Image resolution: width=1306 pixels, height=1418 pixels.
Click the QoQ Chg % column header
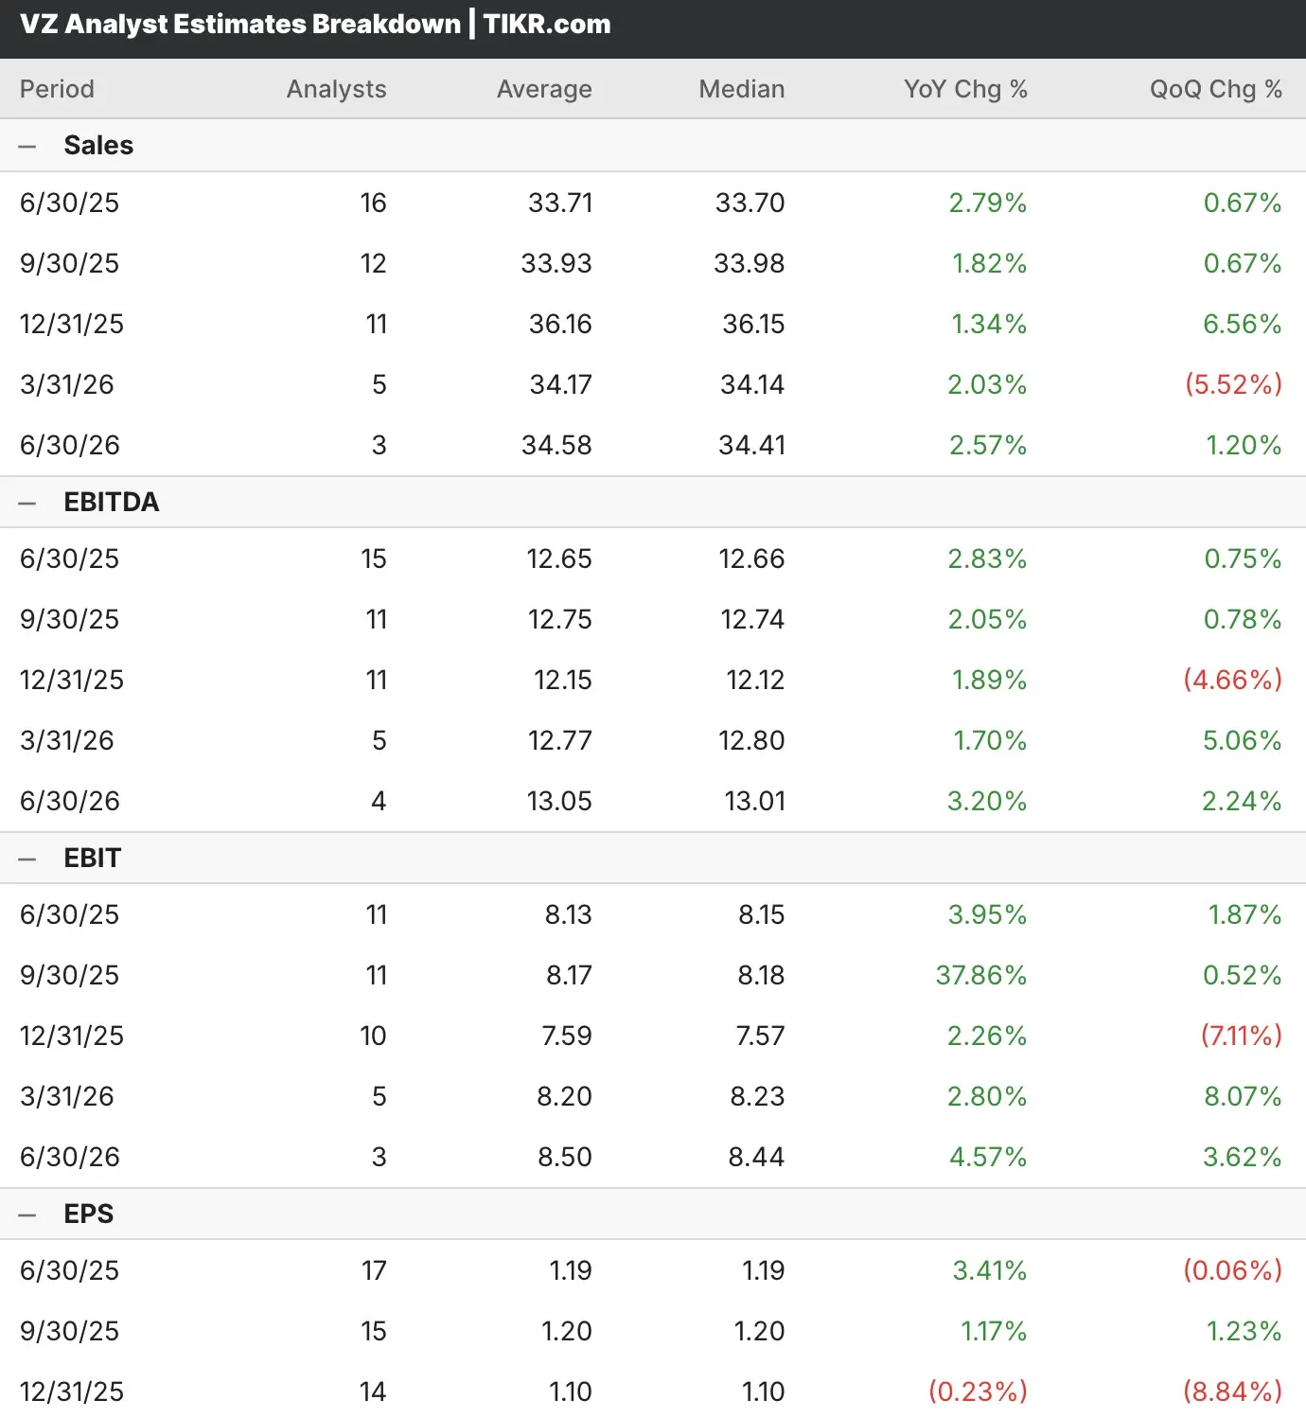[x=1215, y=89]
